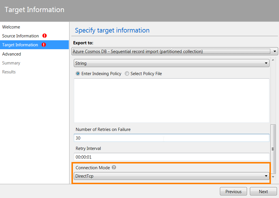
Task: Open the Source Information step
Action: pos(20,36)
